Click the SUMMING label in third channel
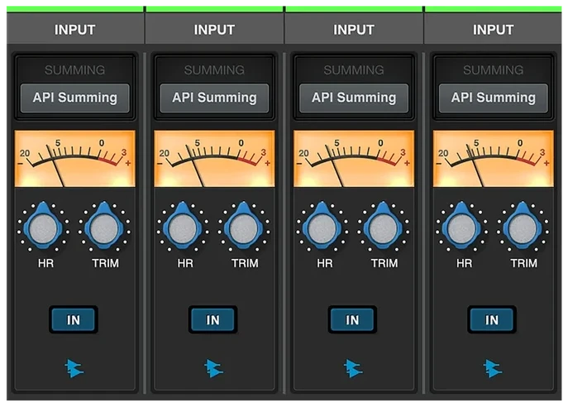This screenshot has width=568, height=407. pyautogui.click(x=354, y=70)
